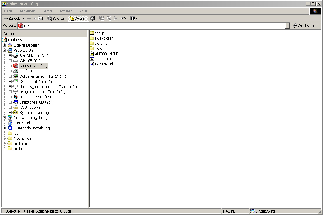Open the address bar dropdown arrow
Screen dimensions: 323x215
point(287,26)
